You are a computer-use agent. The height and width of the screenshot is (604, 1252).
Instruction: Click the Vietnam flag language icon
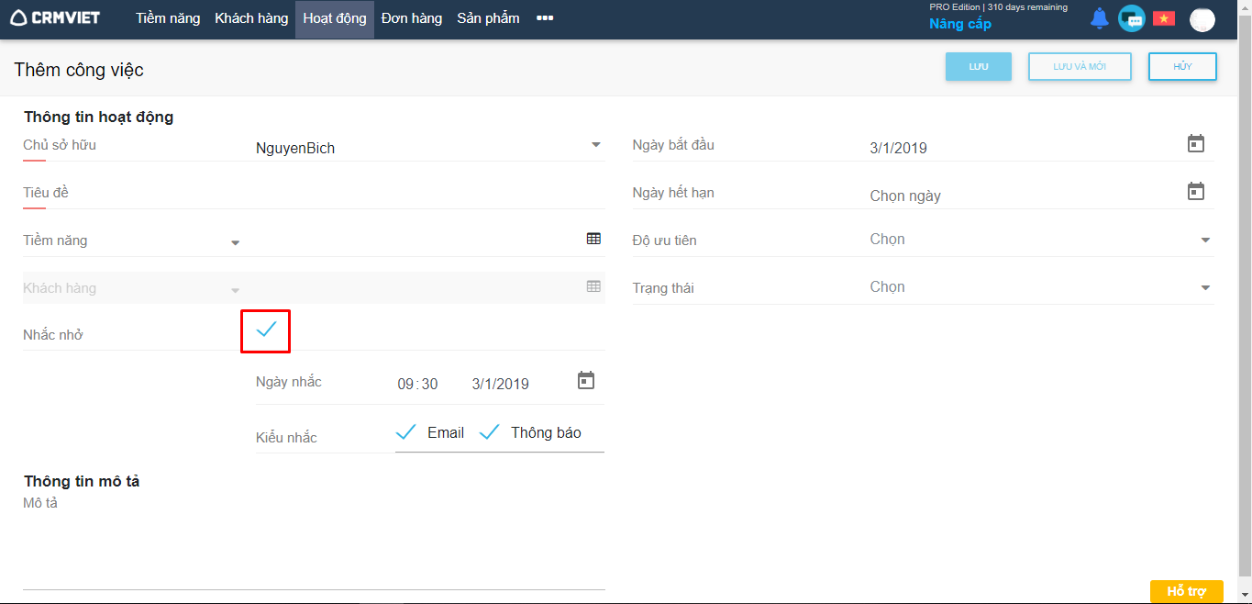1164,18
